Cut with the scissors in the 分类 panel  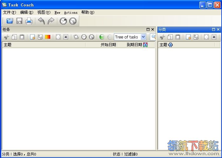(163, 37)
